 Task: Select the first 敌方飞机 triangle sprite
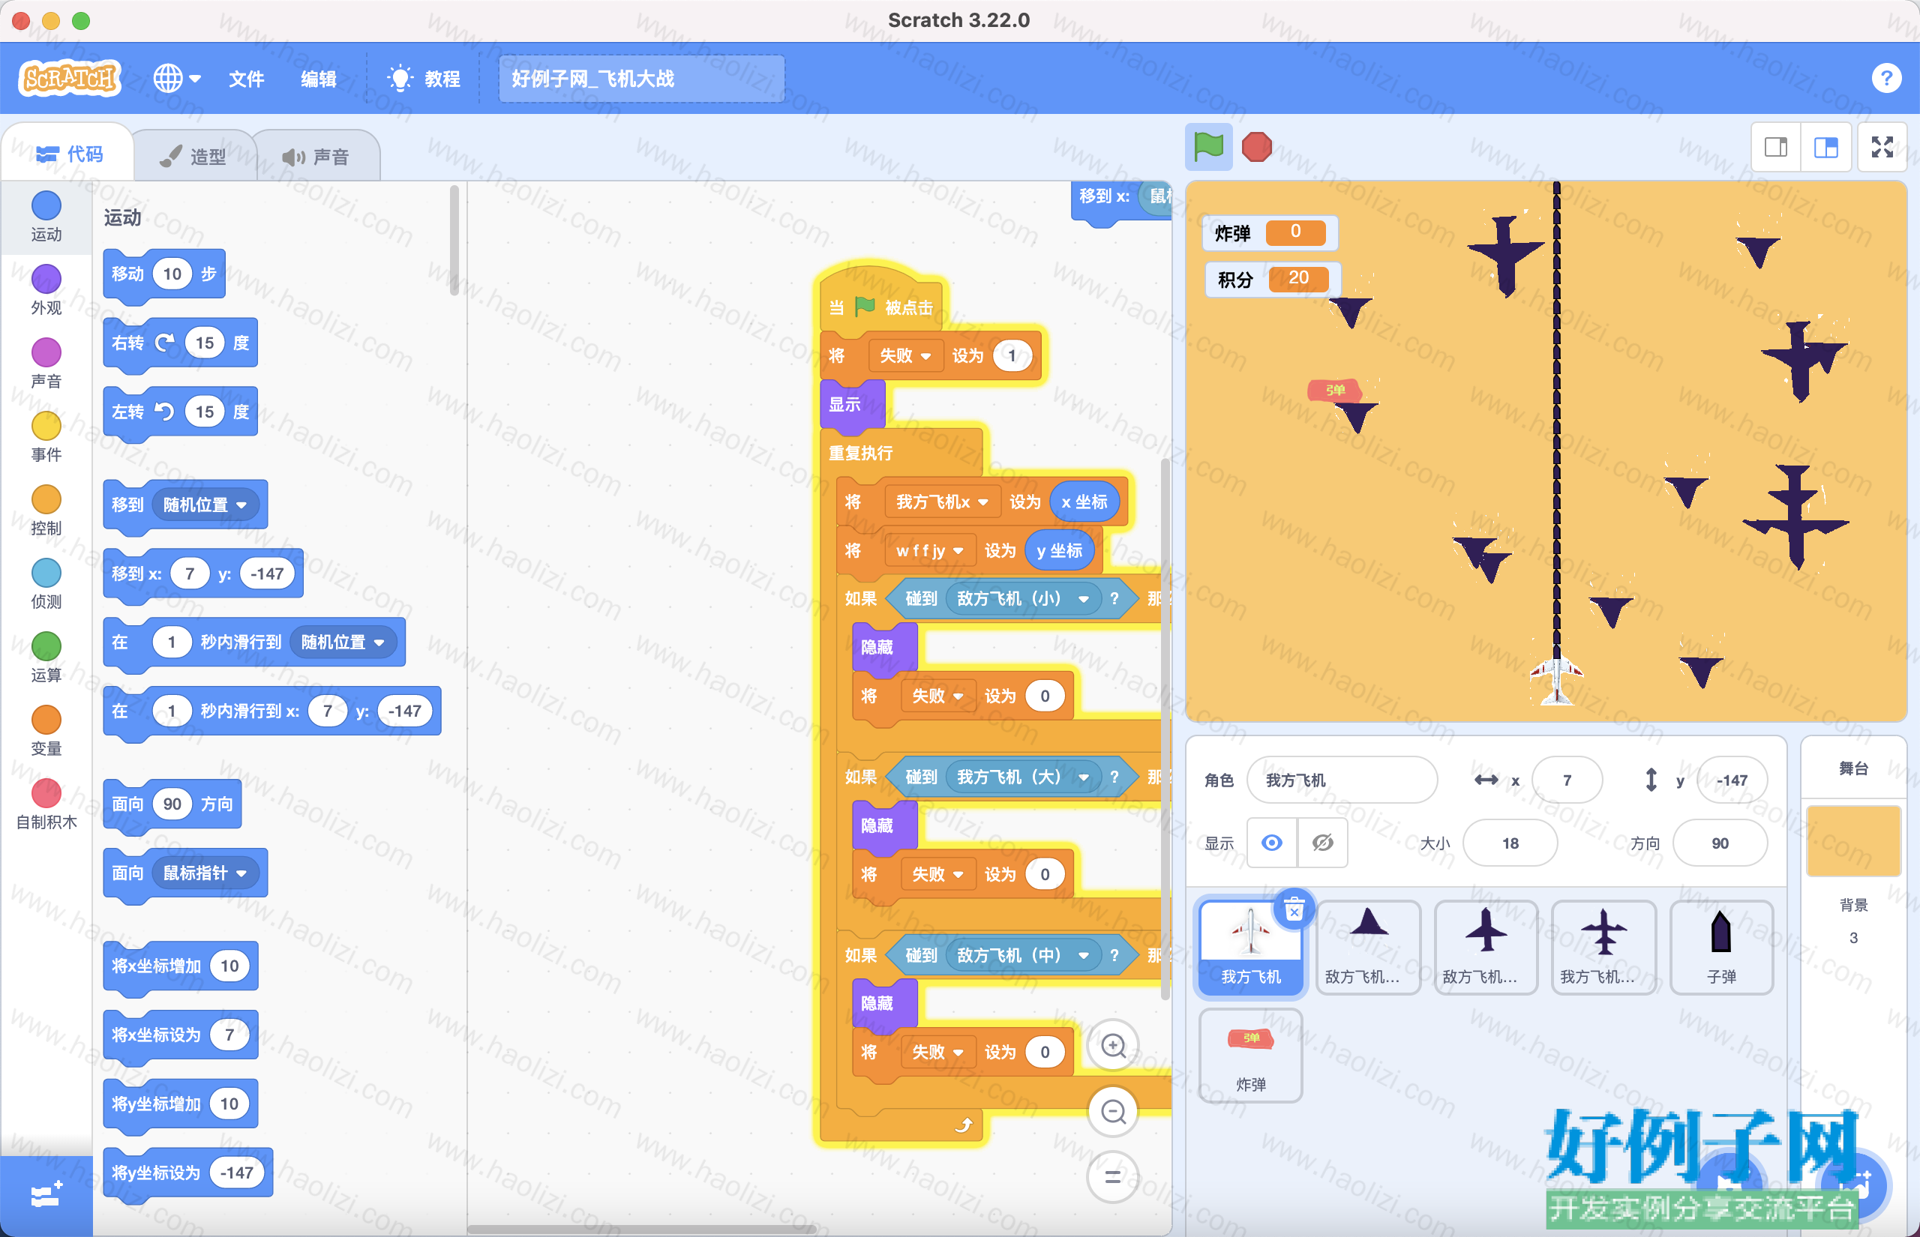point(1368,947)
